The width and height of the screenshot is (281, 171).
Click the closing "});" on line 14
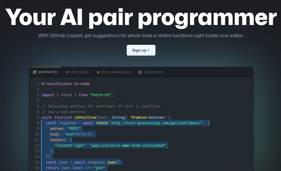(49, 156)
